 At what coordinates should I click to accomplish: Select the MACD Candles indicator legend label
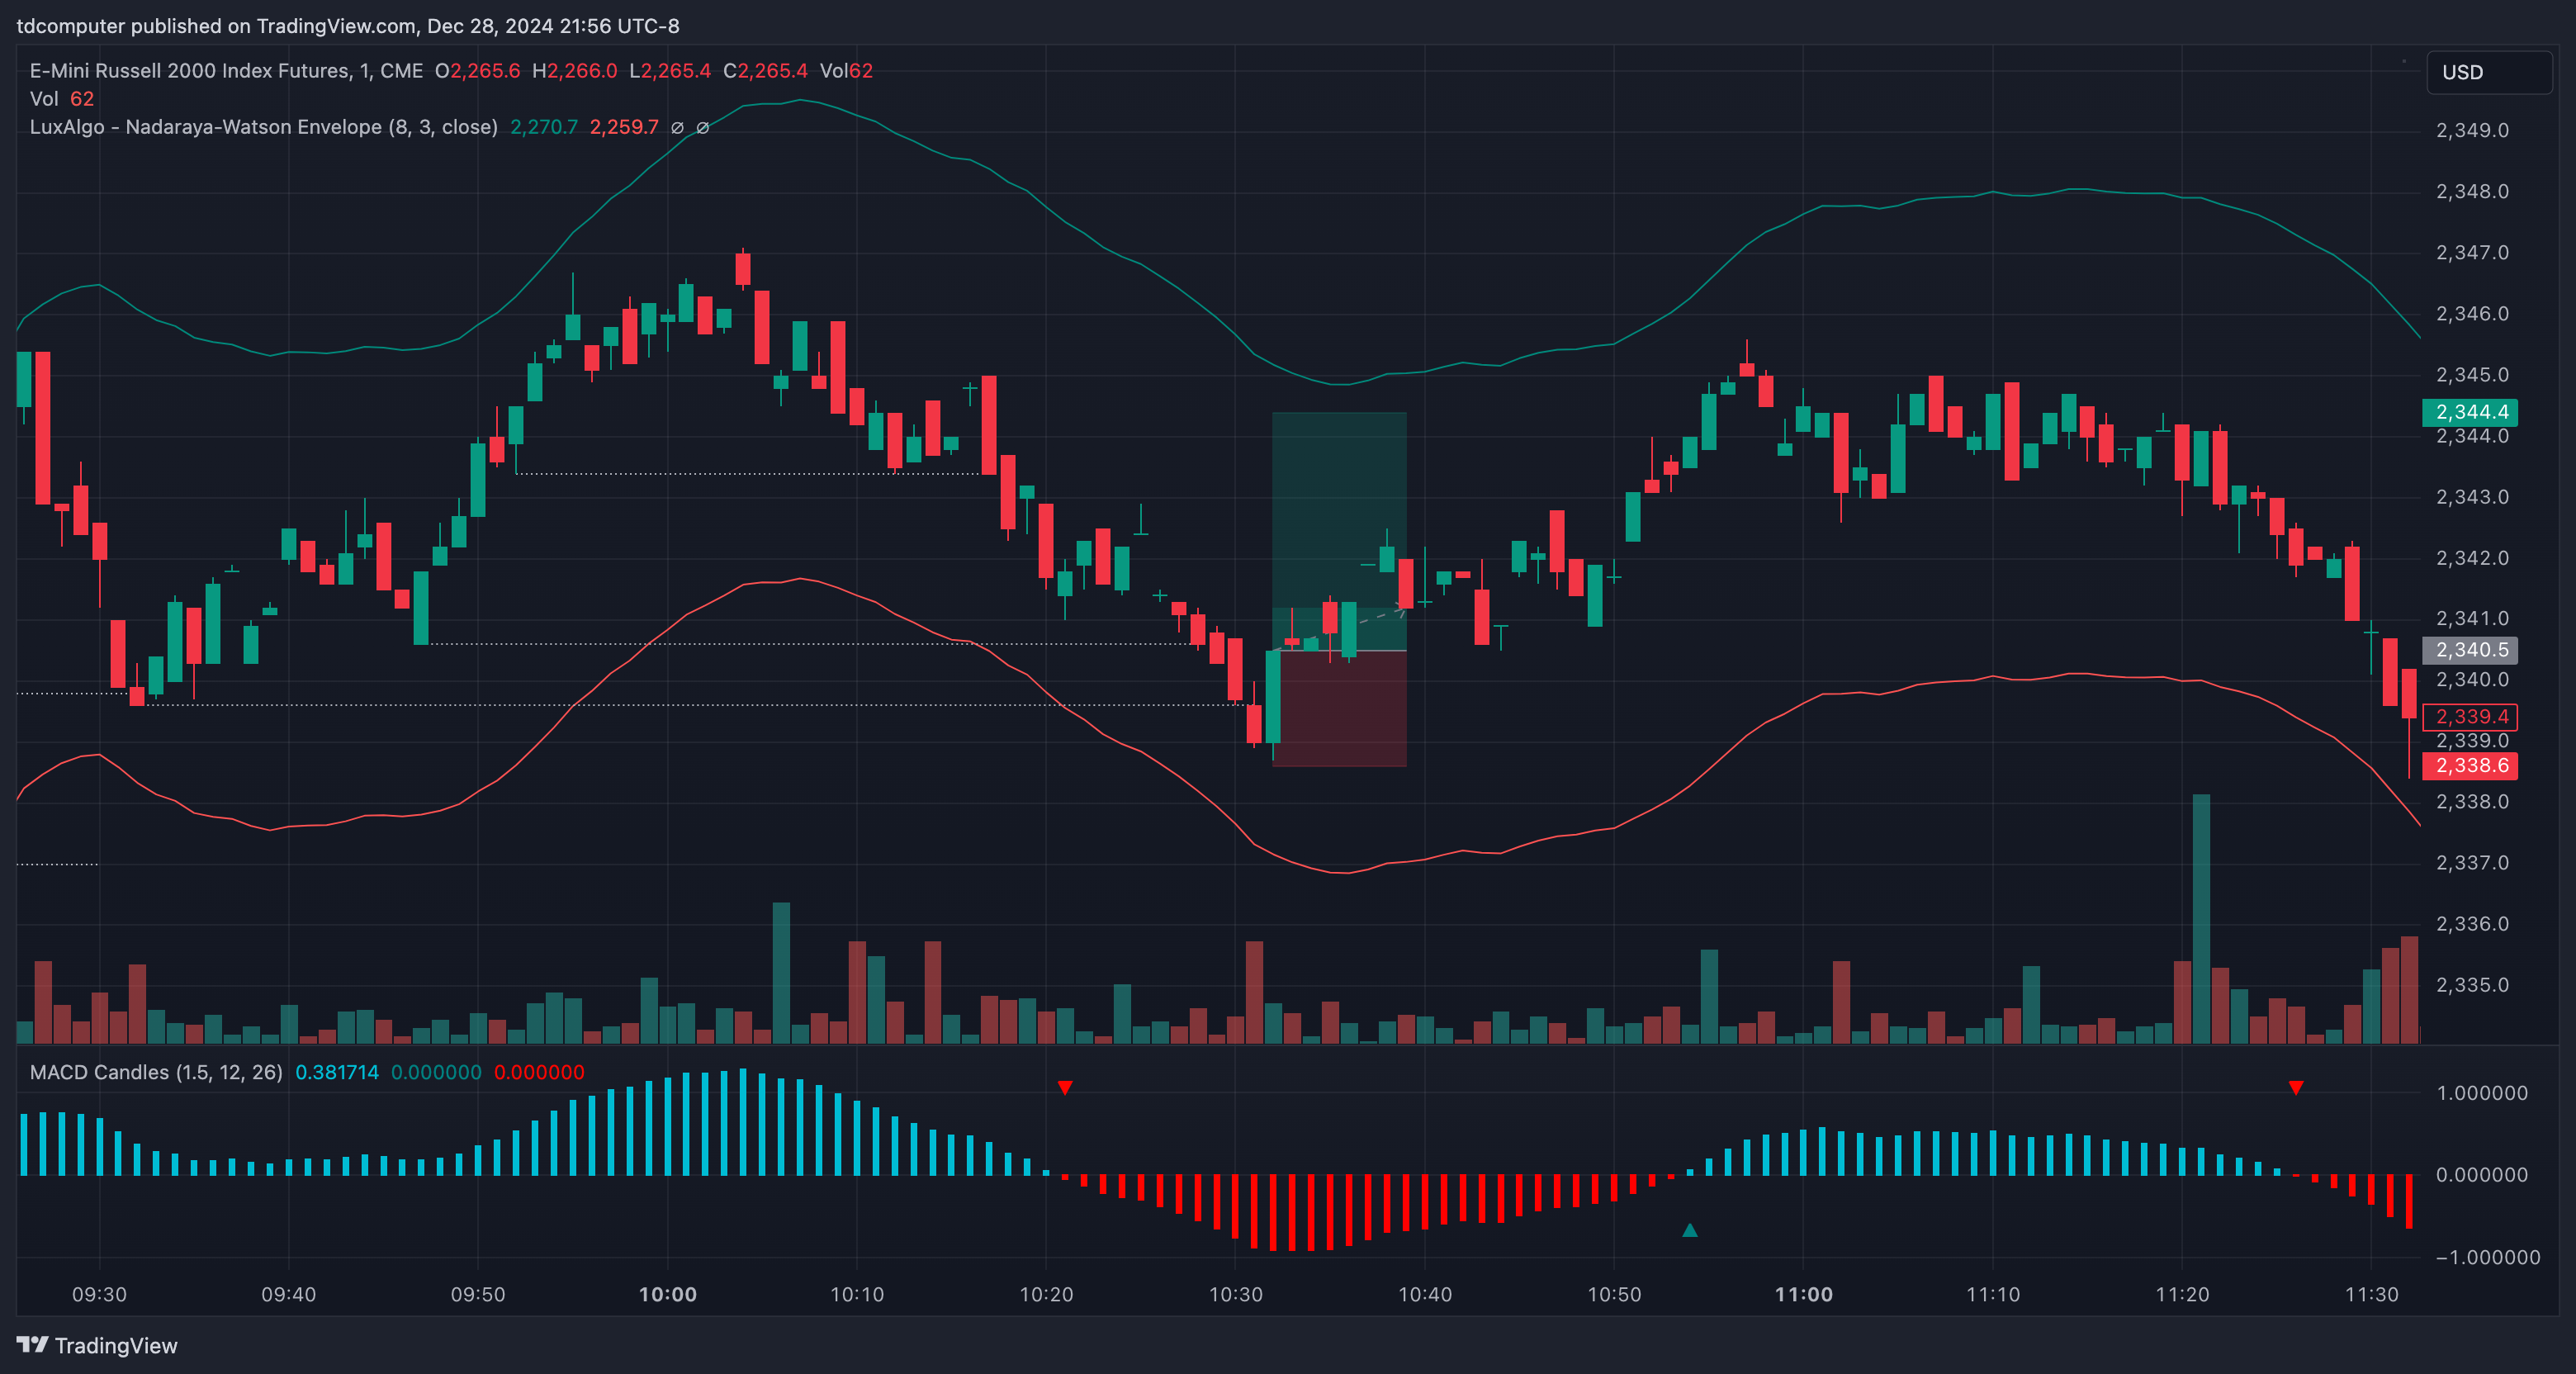156,1072
